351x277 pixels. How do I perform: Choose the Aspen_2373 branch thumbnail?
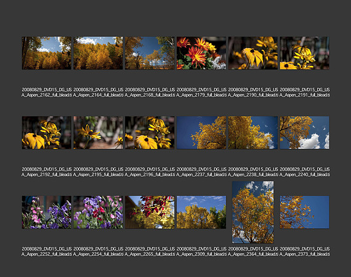point(304,212)
